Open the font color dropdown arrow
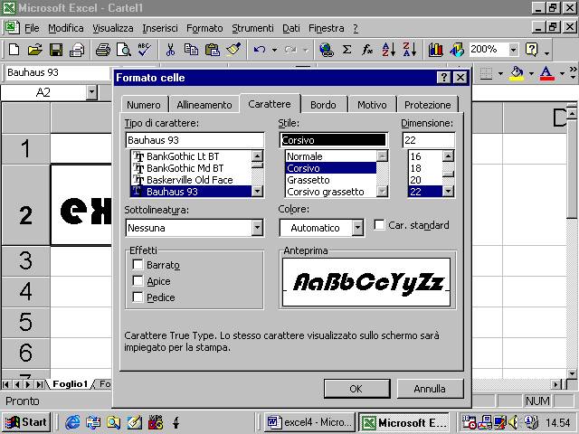Image resolution: width=579 pixels, height=434 pixels. [x=562, y=73]
